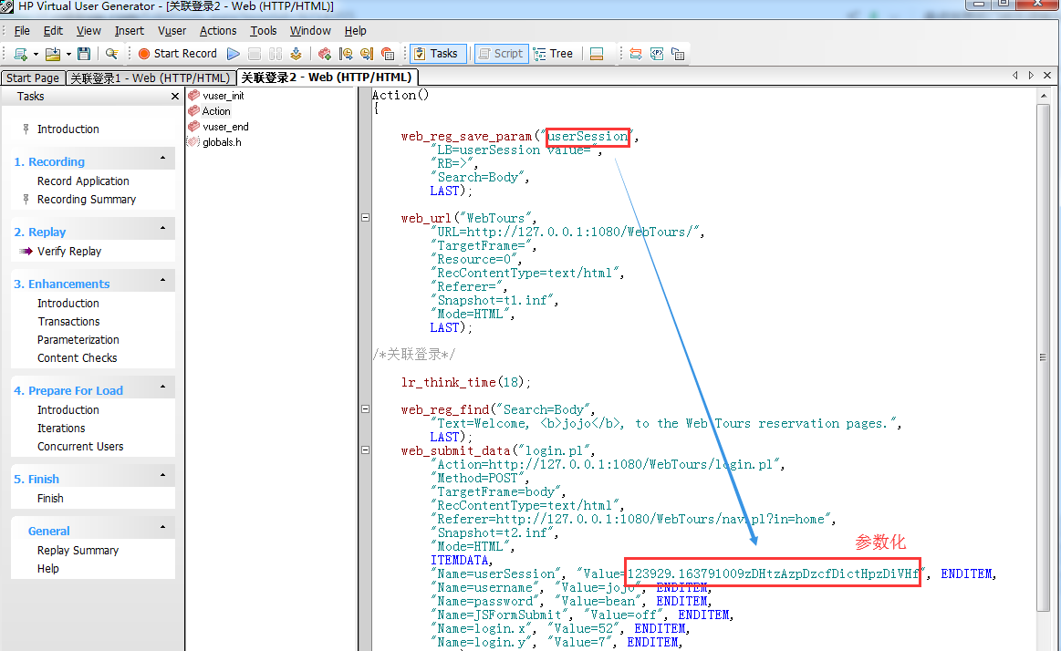Viewport: 1061px width, 651px height.
Task: Collapse the 3. Enhancements section
Action: [x=163, y=281]
